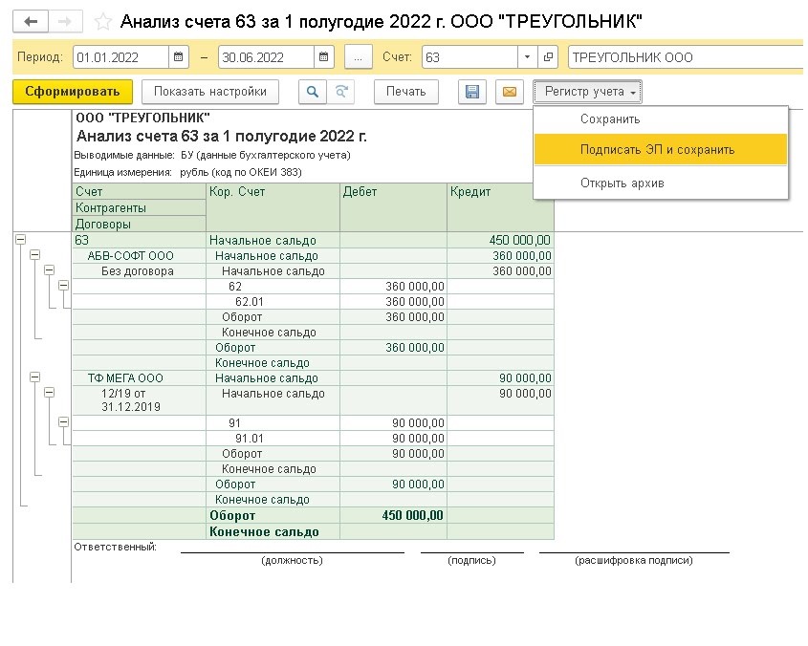Add report to favorites with star icon

tap(104, 21)
